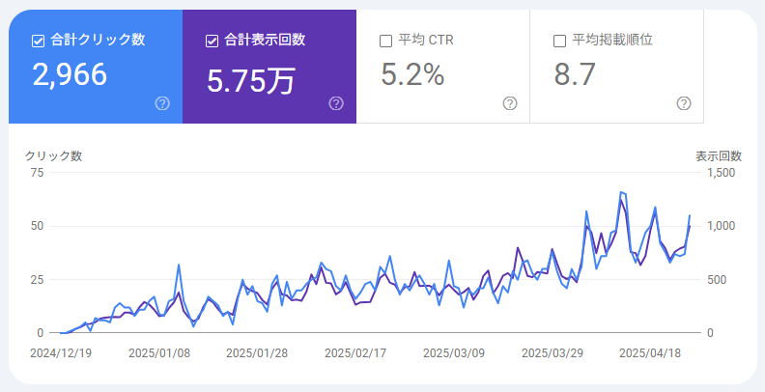Viewport: 765px width, 392px height.
Task: Click the 合計クリック数 label text
Action: click(98, 40)
